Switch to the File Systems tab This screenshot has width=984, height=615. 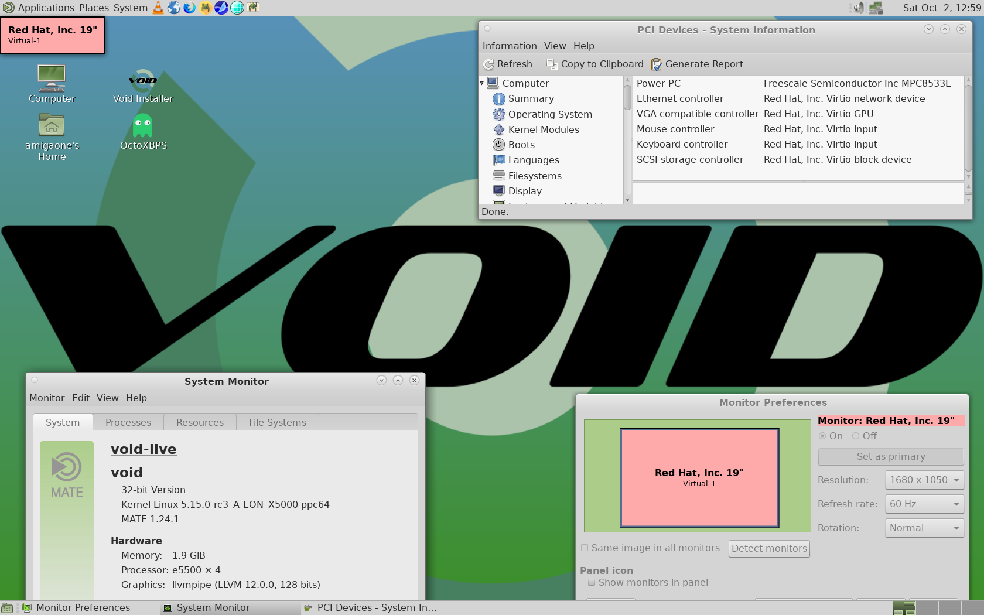pos(278,423)
